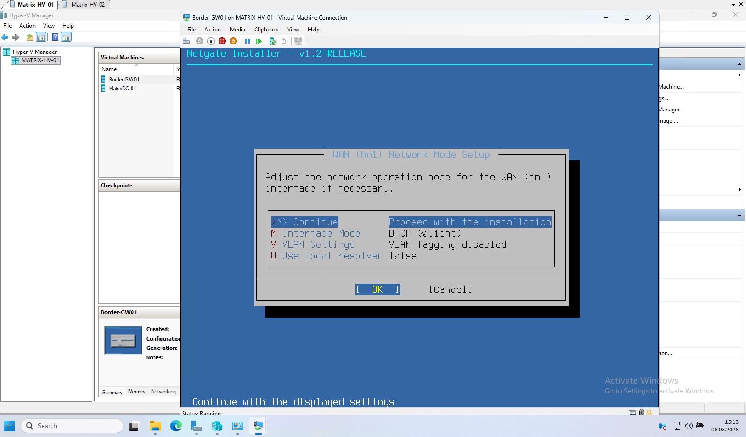Click the Control Panel taskbar icon
746x437 pixels.
tap(238, 426)
